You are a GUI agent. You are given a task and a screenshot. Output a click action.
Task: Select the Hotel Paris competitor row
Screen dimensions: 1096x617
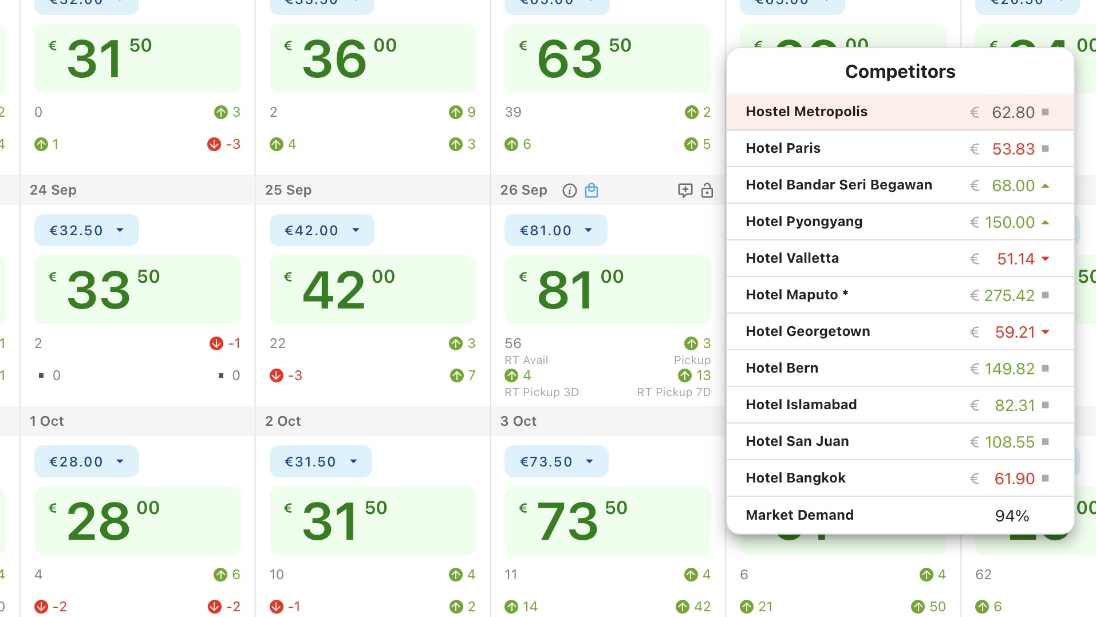click(900, 149)
